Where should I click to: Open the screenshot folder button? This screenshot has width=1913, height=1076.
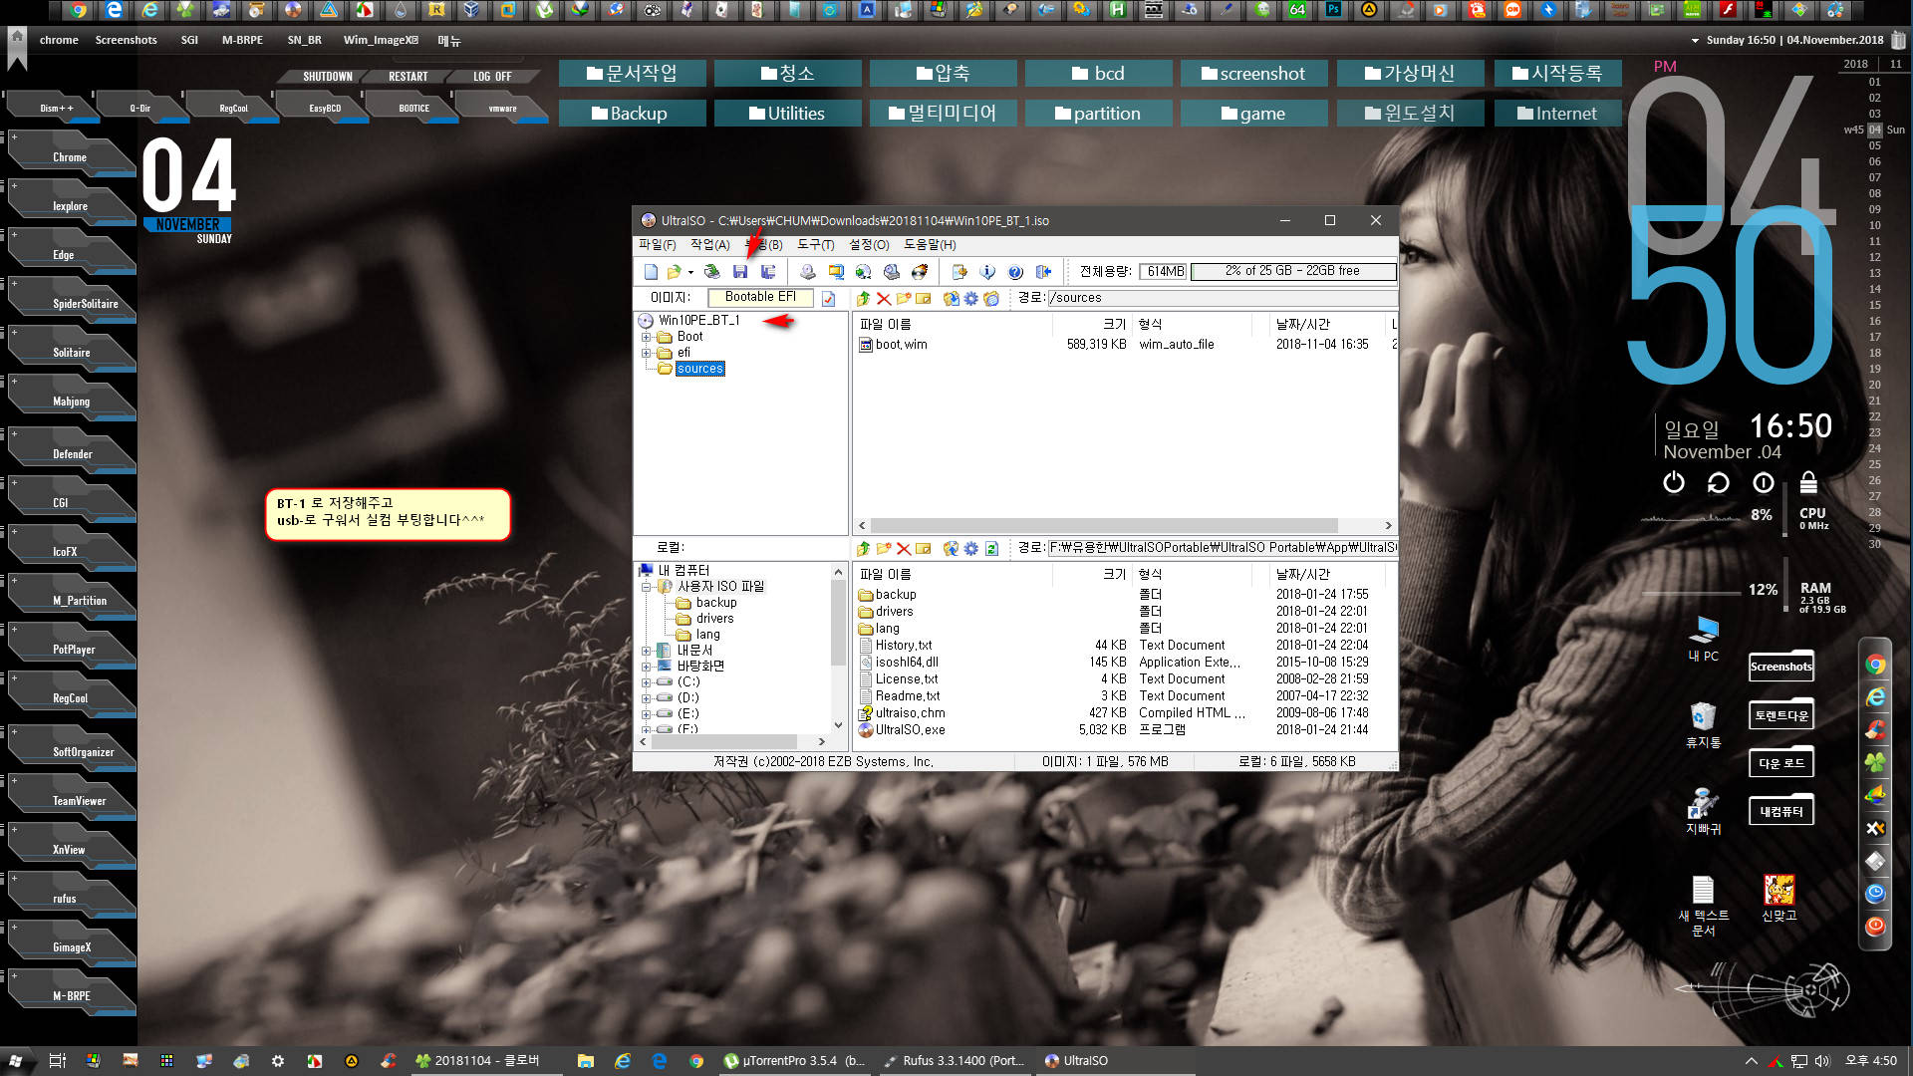coord(1253,74)
